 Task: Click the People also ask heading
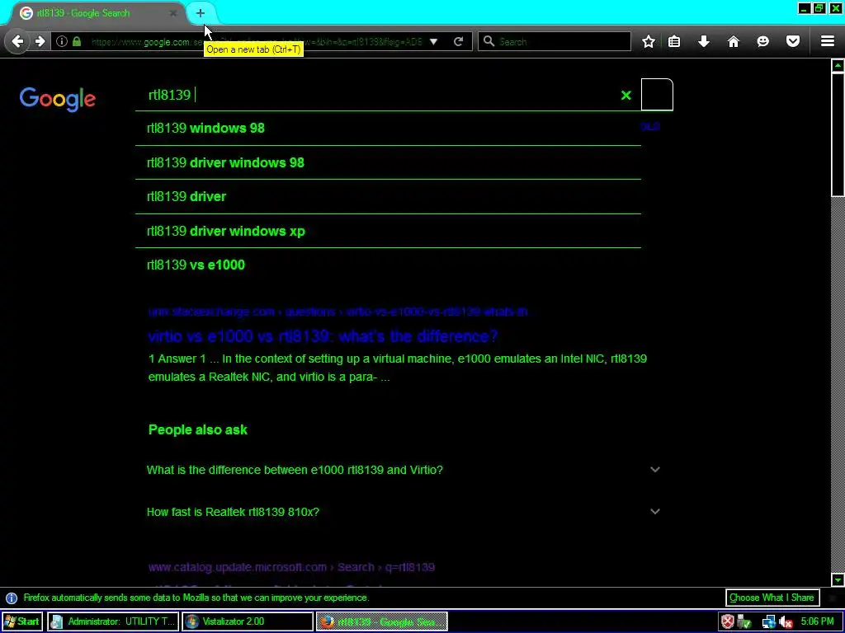tap(198, 429)
